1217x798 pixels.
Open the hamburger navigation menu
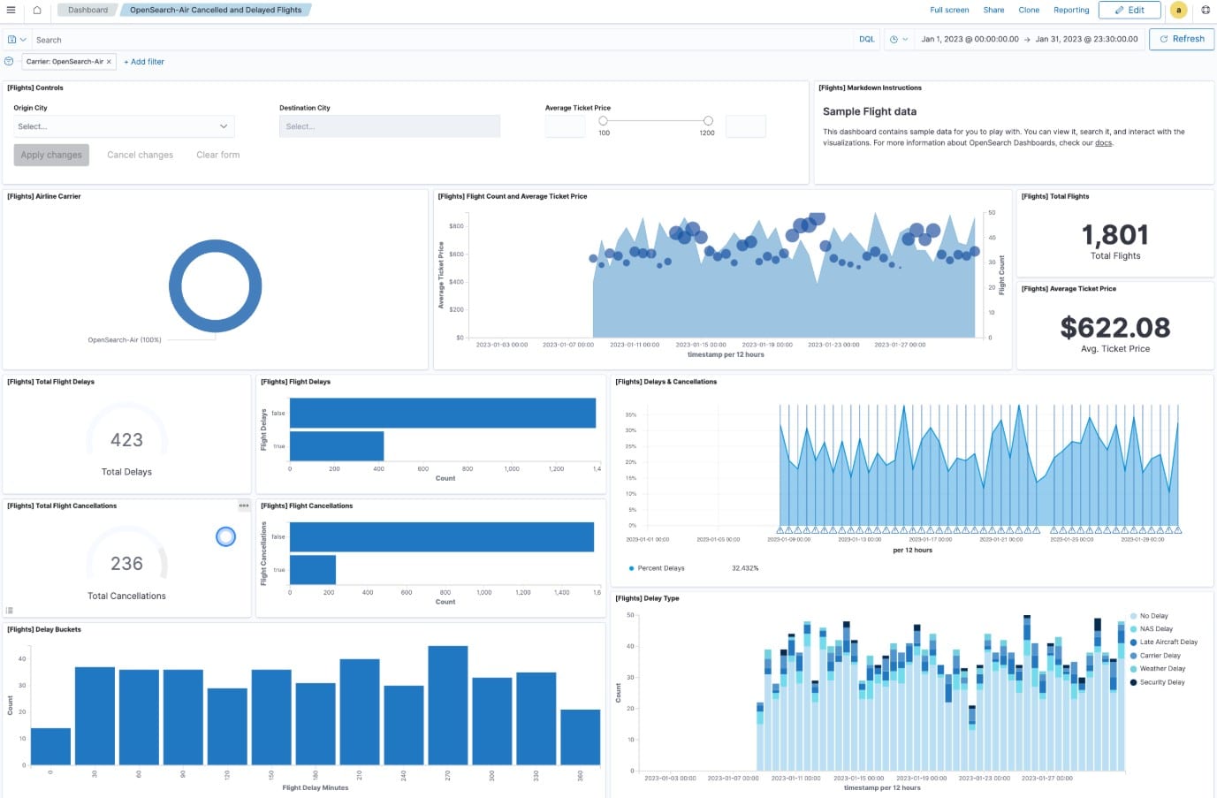[11, 10]
